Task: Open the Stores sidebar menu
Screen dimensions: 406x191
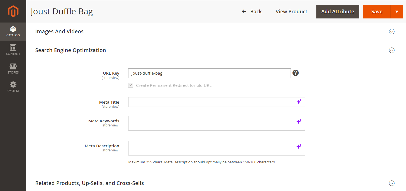Action: tap(13, 69)
